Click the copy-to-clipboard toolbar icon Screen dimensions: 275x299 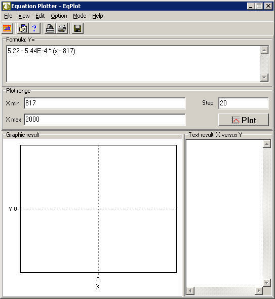[23, 28]
